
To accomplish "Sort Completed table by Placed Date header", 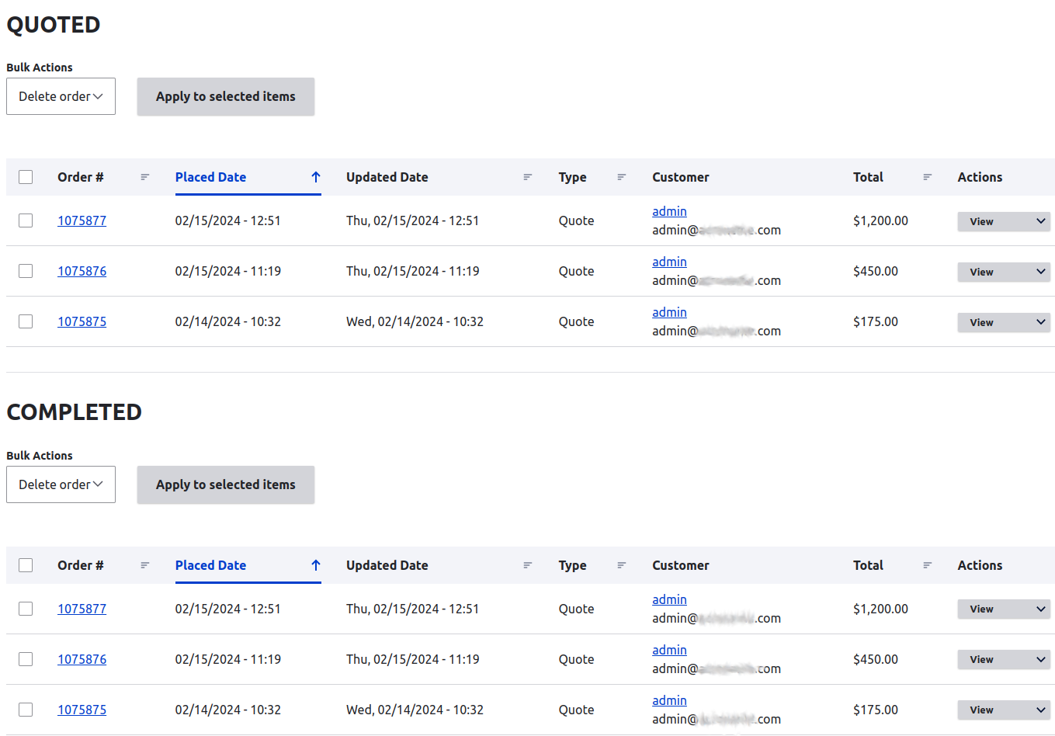I will [x=210, y=565].
